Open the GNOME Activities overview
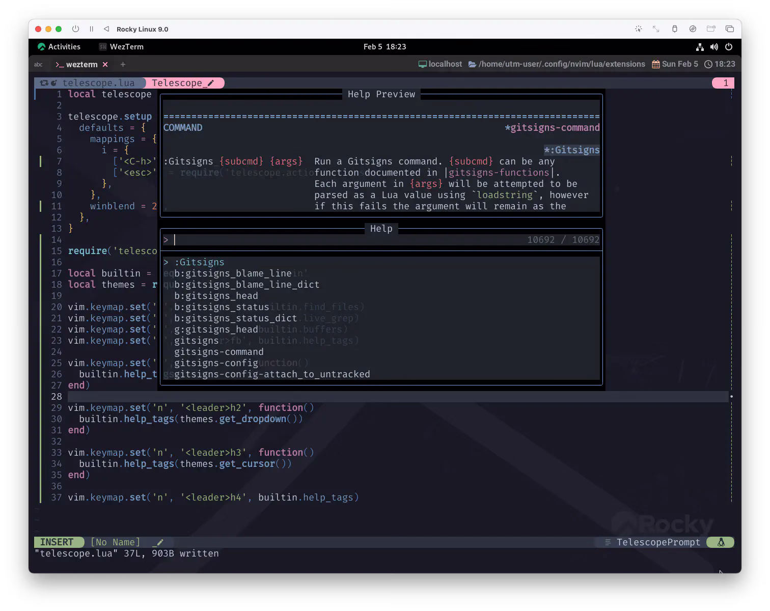This screenshot has width=770, height=611. point(59,47)
